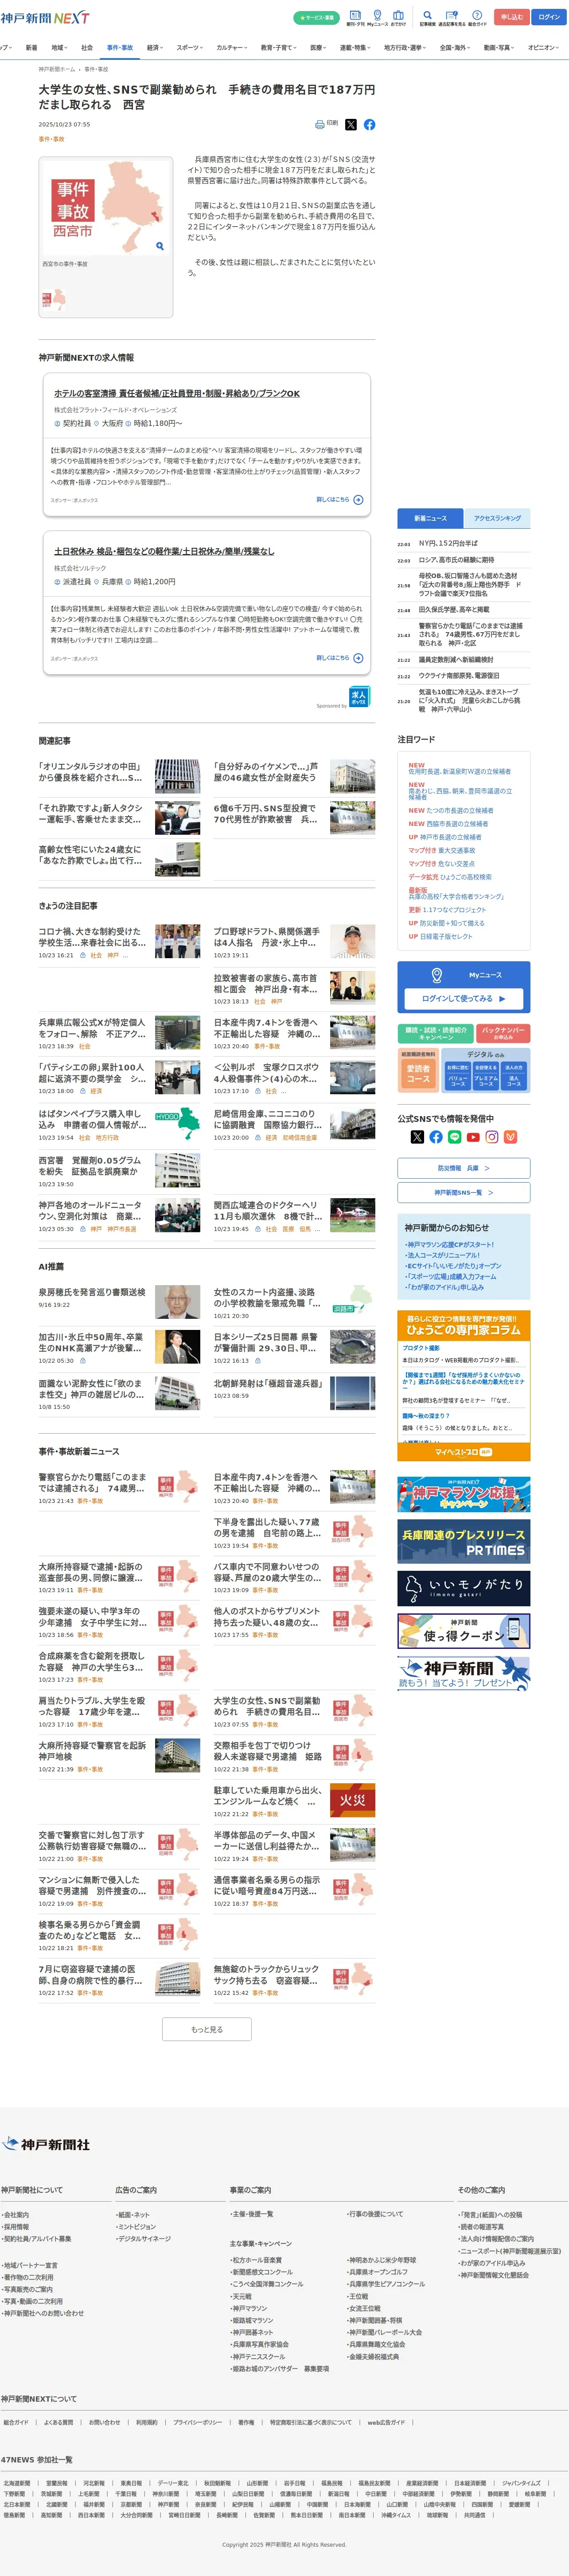This screenshot has width=569, height=2576.
Task: Open the NY円、152円台半ば headline
Action: pyautogui.click(x=448, y=544)
